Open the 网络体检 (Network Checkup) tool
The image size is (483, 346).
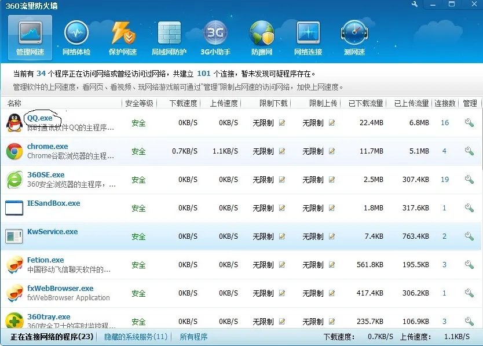point(76,37)
